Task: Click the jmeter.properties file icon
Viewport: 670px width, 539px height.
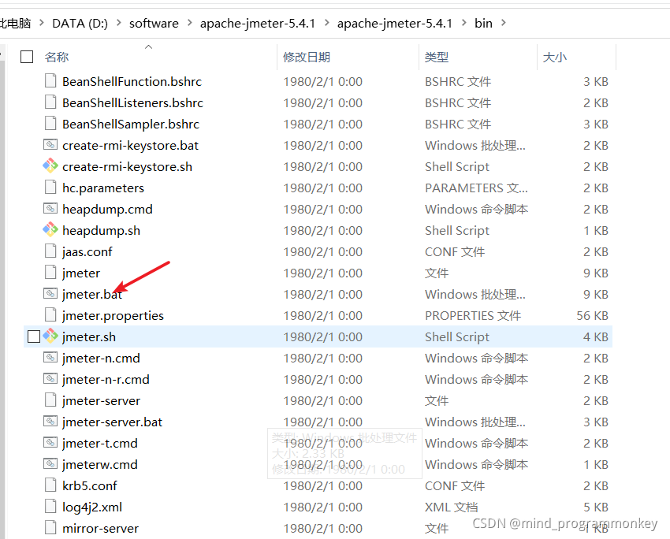Action: (x=50, y=315)
